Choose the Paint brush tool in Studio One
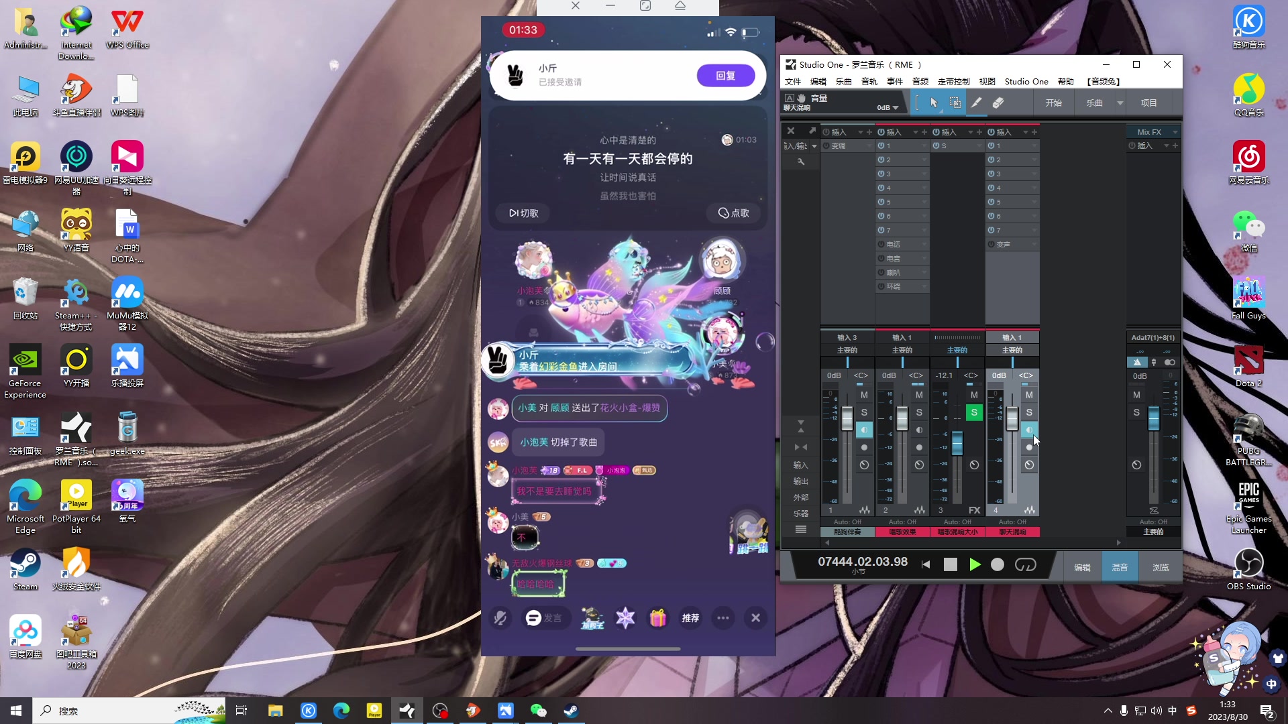Image resolution: width=1288 pixels, height=724 pixels. (977, 103)
